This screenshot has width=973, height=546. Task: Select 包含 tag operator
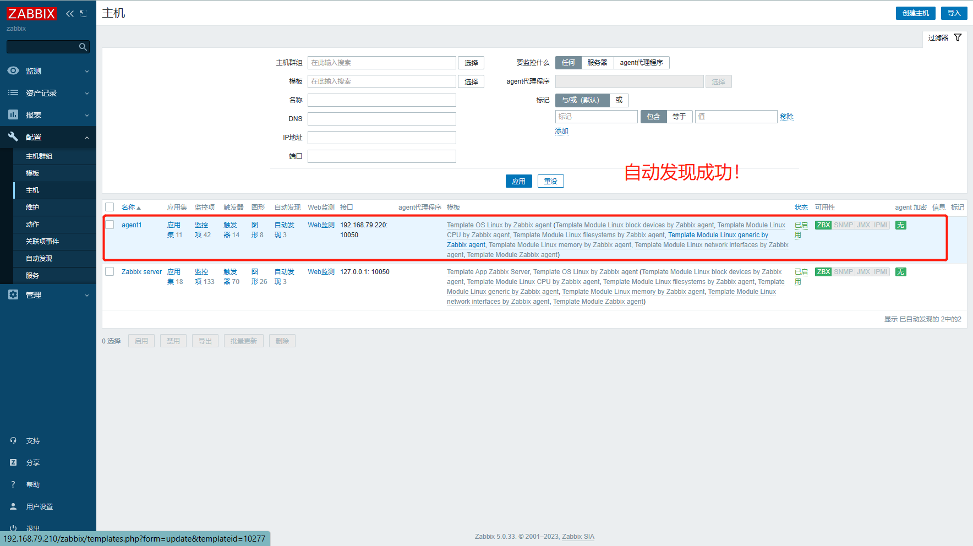(x=653, y=117)
